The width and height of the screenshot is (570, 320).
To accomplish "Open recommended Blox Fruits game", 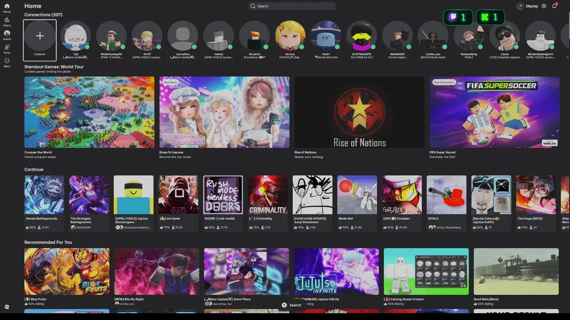I will click(x=67, y=272).
